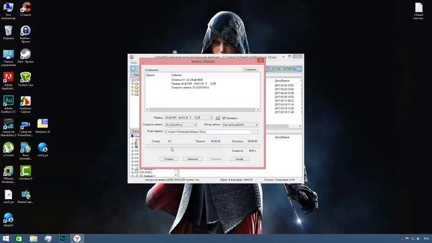This screenshot has width=432, height=243.
Task: Launch the uTorrent desktop shortcut
Action: pyautogui.click(x=8, y=150)
